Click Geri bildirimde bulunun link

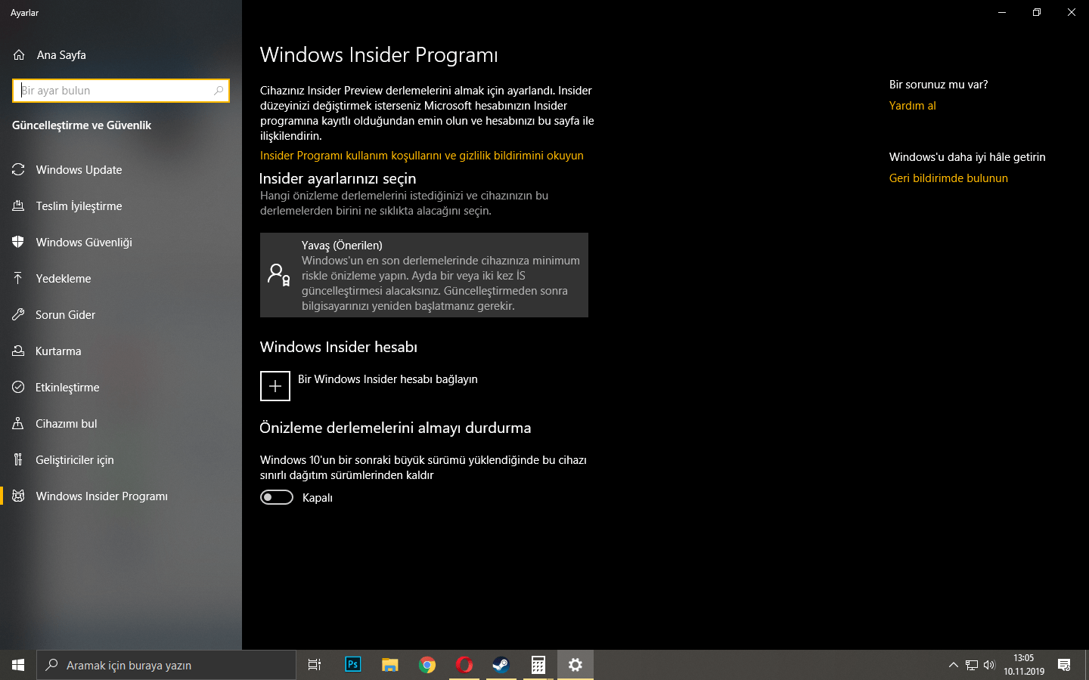[948, 178]
